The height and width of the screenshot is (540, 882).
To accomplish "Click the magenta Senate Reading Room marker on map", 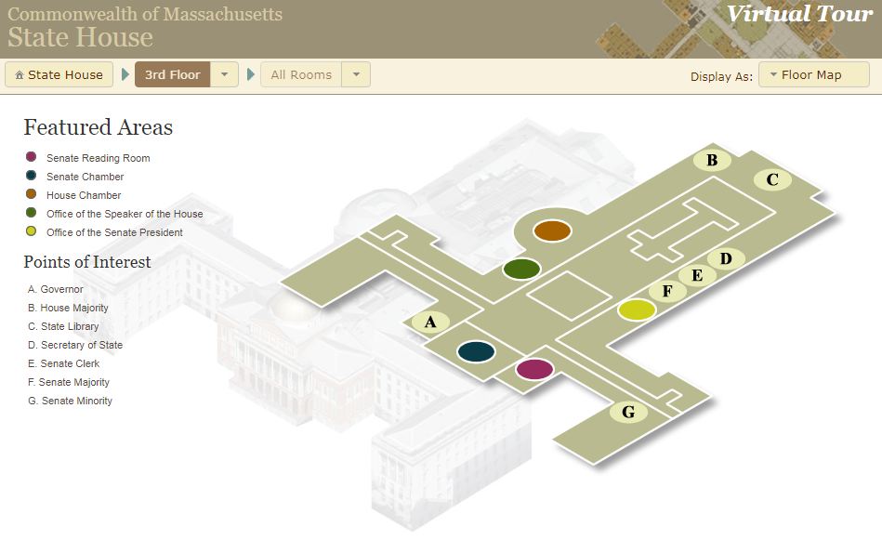I will pyautogui.click(x=535, y=370).
